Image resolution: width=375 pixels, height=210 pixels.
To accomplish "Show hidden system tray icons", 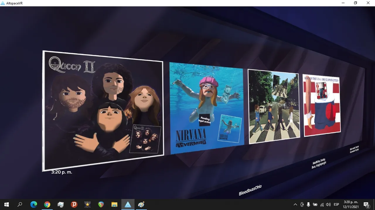I will click(295, 204).
